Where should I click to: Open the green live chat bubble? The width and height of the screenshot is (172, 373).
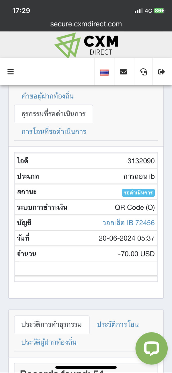[151, 348]
